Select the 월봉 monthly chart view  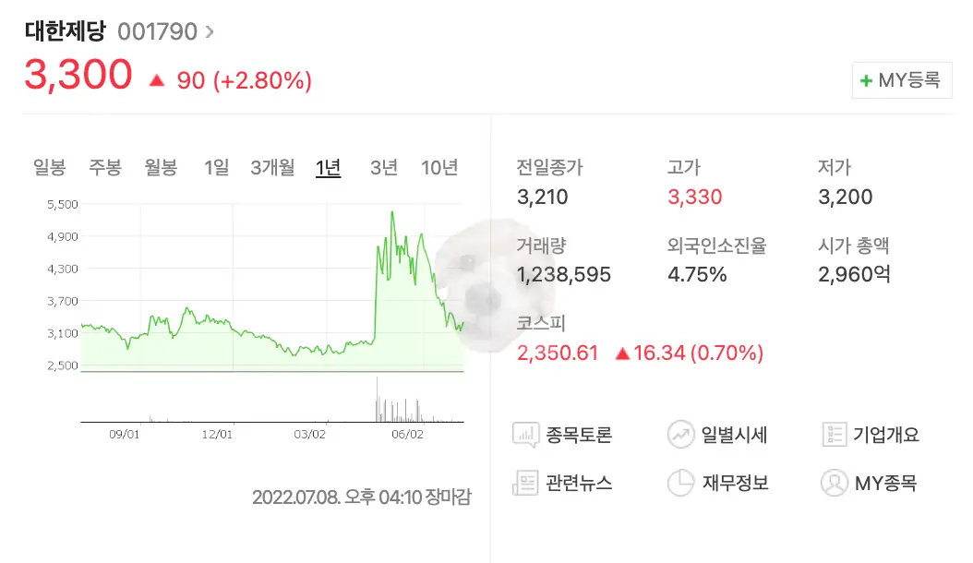pyautogui.click(x=161, y=167)
